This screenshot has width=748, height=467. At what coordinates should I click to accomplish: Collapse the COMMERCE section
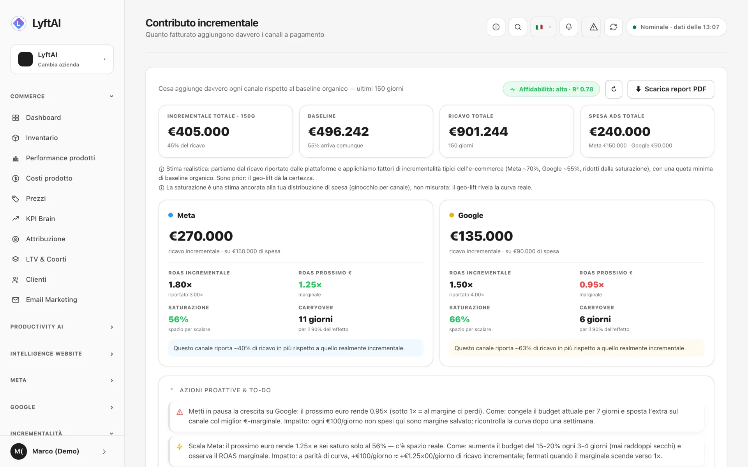(62, 96)
